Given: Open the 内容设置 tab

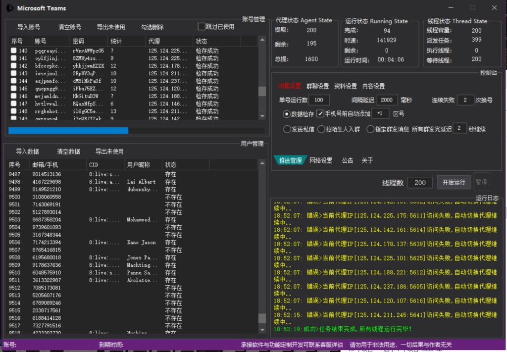Looking at the screenshot, I should tap(373, 86).
